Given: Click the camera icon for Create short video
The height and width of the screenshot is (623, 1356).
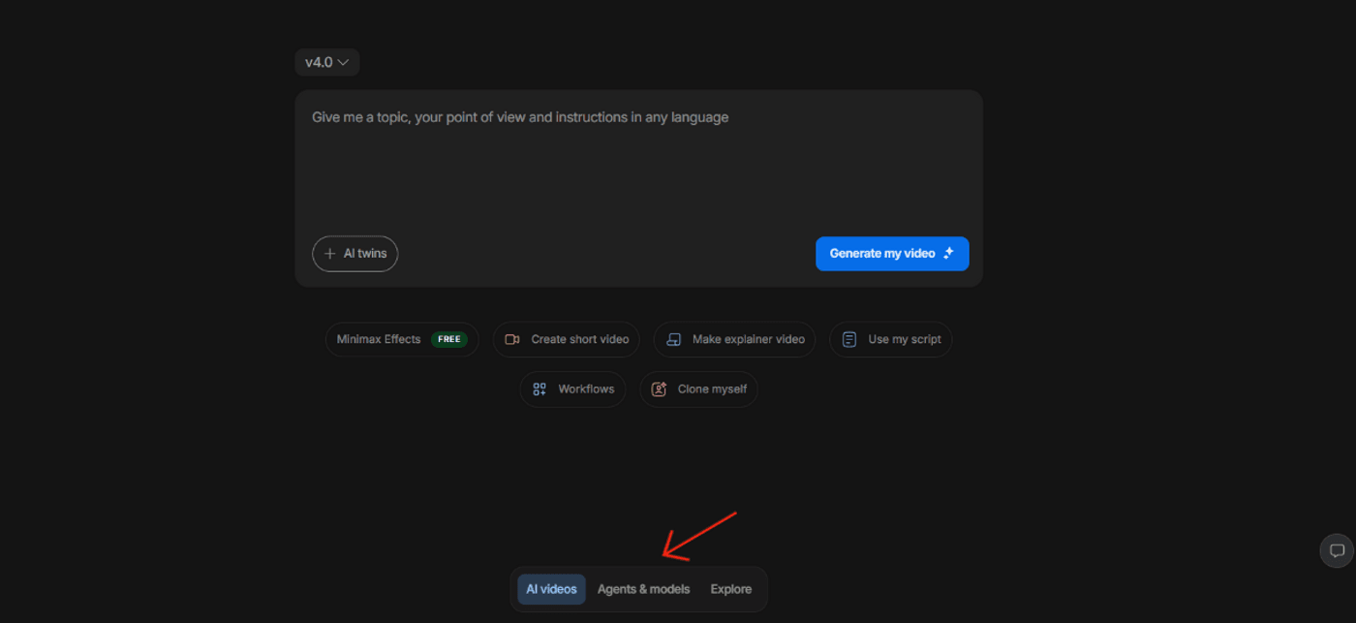Looking at the screenshot, I should [x=513, y=340].
